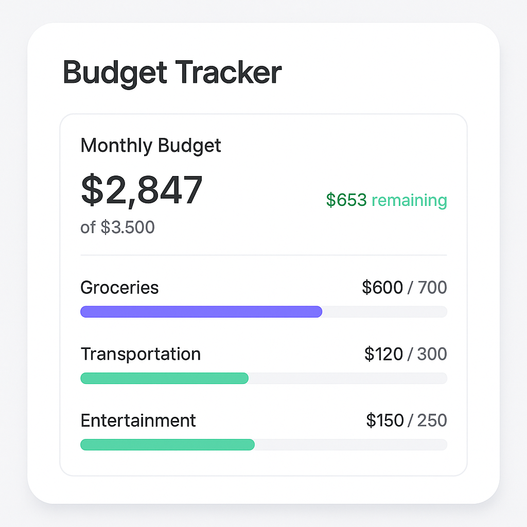Click the green Entertainment progress bar
The width and height of the screenshot is (527, 527).
tap(167, 445)
